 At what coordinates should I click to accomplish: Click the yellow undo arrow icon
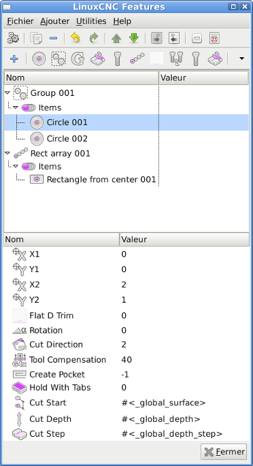pos(75,38)
